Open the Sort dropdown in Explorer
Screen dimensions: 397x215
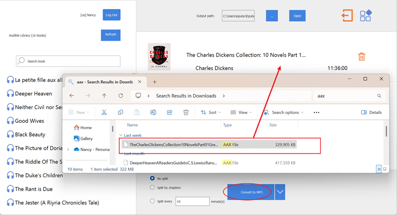click(x=211, y=112)
